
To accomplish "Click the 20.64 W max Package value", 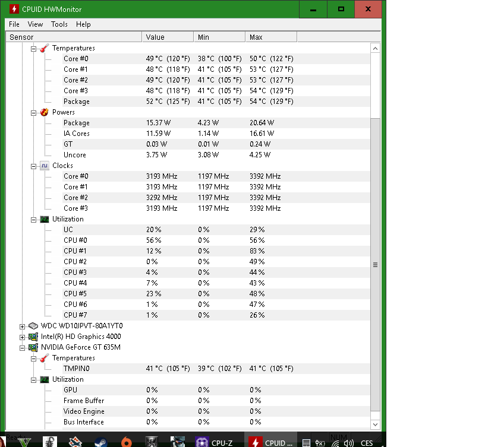I will (262, 123).
